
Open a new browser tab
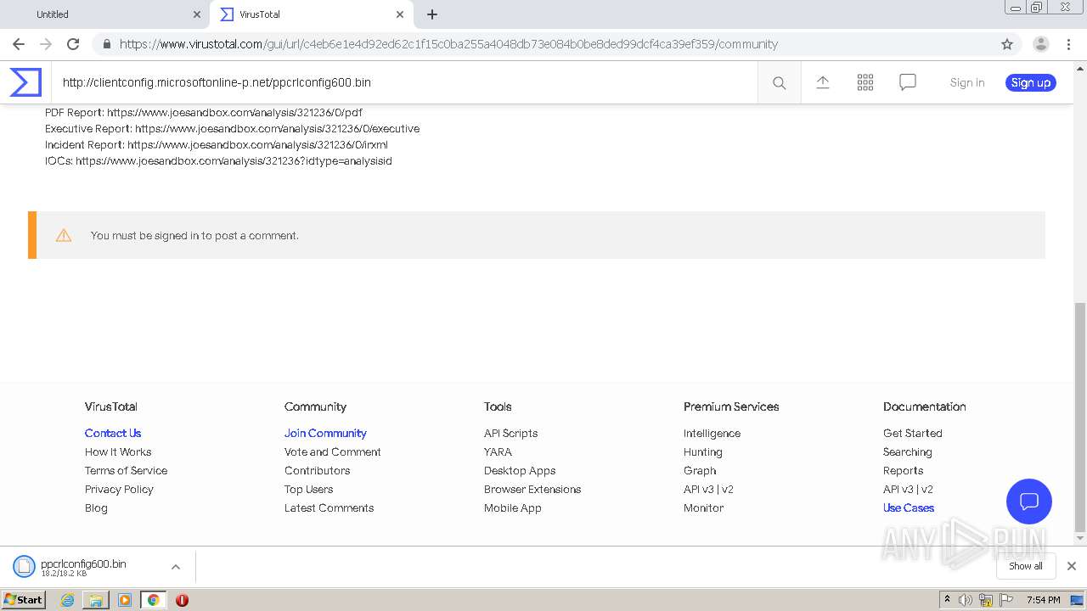click(x=432, y=14)
